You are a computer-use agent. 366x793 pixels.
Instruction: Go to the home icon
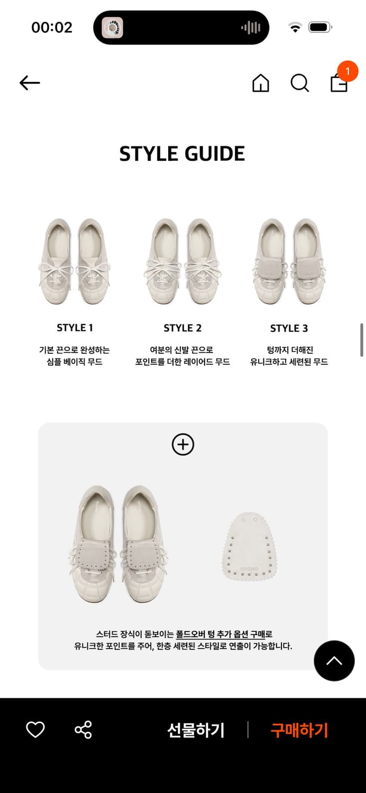[x=260, y=83]
